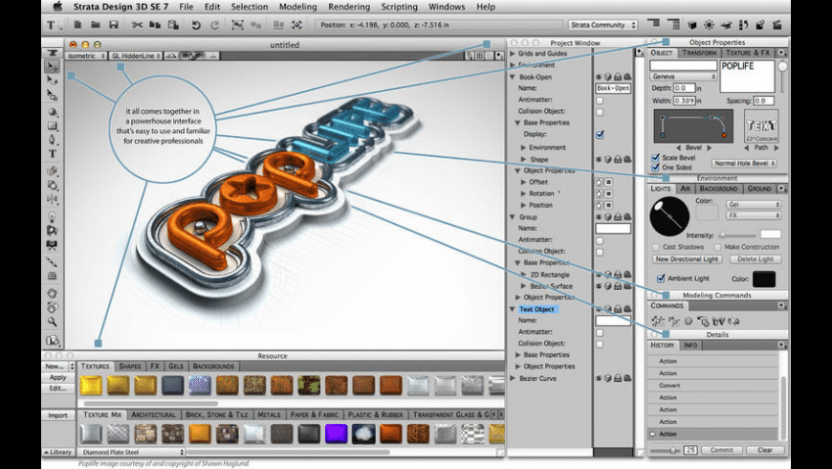Open the Isometric view dropdown
The image size is (832, 469).
[x=86, y=56]
